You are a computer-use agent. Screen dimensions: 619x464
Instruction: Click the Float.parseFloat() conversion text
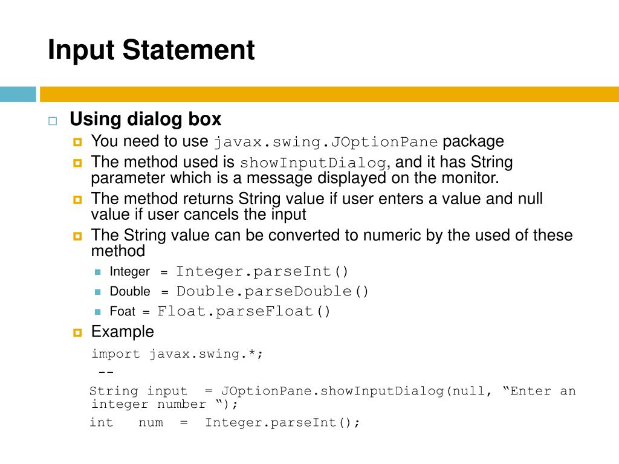click(x=244, y=311)
